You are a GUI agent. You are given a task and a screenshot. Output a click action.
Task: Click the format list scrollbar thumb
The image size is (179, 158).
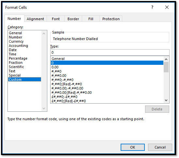coord(166,67)
